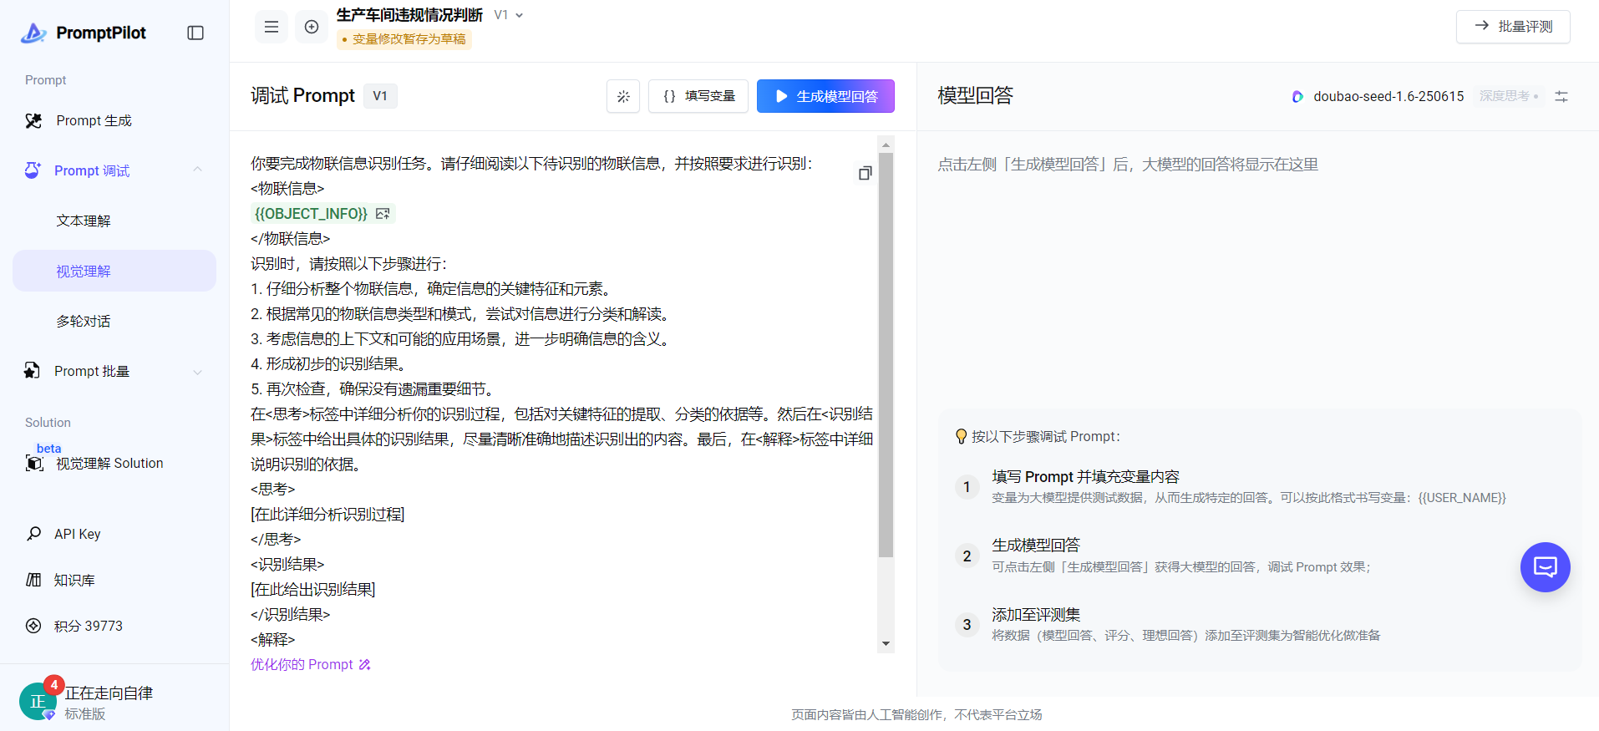This screenshot has width=1599, height=731.
Task: Open the floating chat feedback button
Action: (1545, 567)
